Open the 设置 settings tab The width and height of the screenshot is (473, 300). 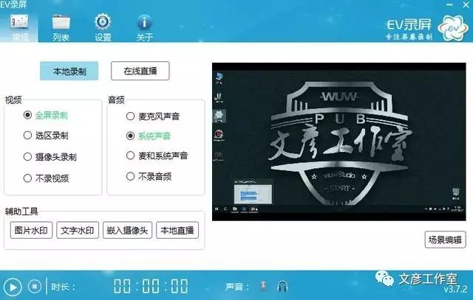tap(103, 28)
